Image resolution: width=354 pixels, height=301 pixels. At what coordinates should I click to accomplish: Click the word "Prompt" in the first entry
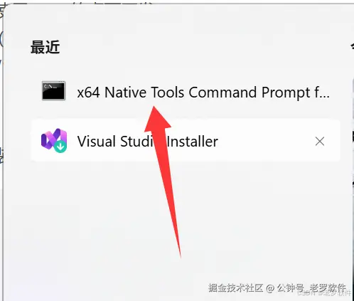tap(286, 93)
